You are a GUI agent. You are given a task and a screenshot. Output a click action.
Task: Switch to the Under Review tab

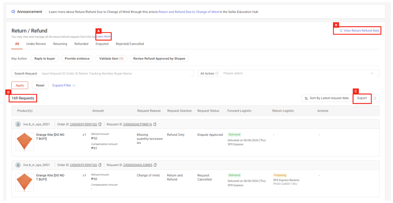[x=36, y=44]
